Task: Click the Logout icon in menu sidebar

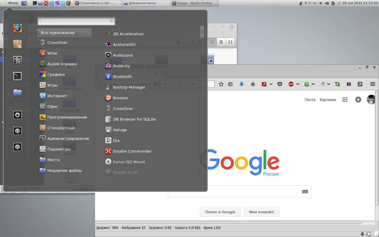Action: [17, 131]
